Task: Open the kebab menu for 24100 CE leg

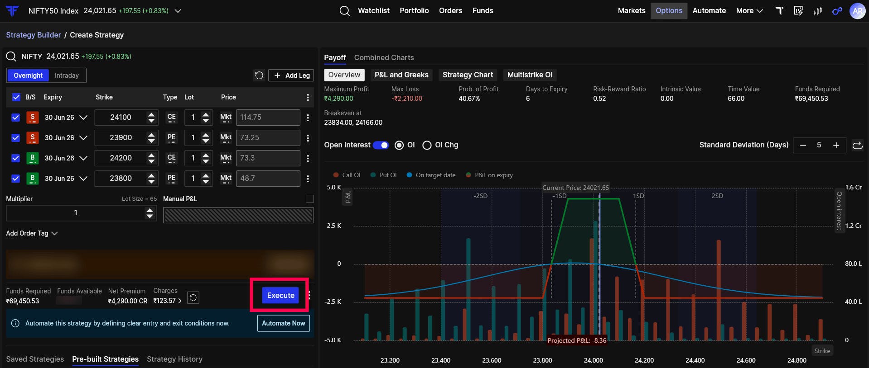Action: 308,118
